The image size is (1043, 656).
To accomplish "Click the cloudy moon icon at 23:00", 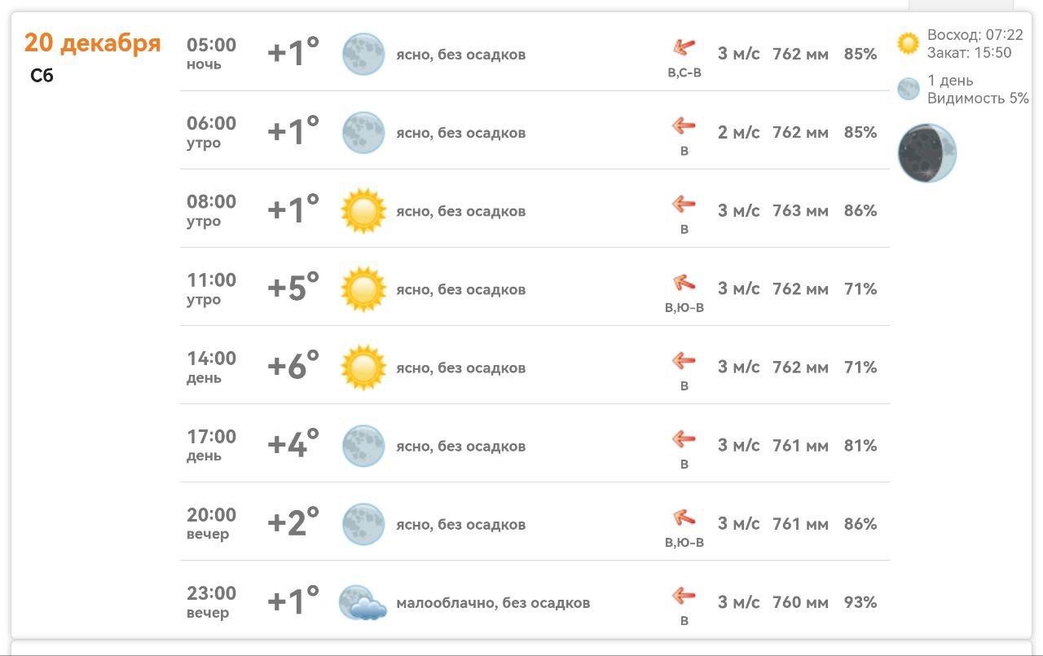I will tap(363, 603).
